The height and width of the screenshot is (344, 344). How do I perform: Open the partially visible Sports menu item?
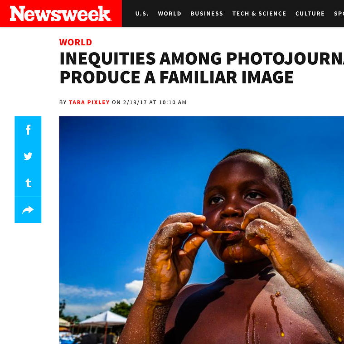click(x=339, y=14)
